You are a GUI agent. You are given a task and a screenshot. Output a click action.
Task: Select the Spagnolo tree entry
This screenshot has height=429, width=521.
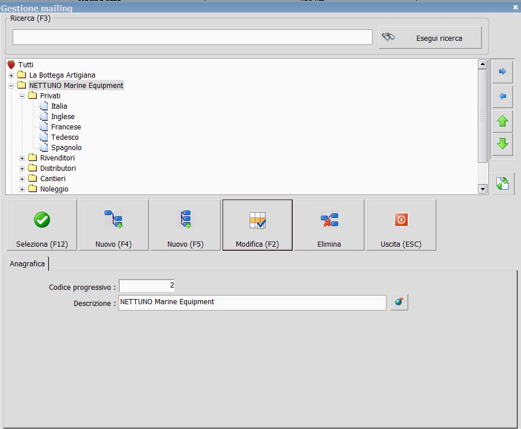point(66,147)
